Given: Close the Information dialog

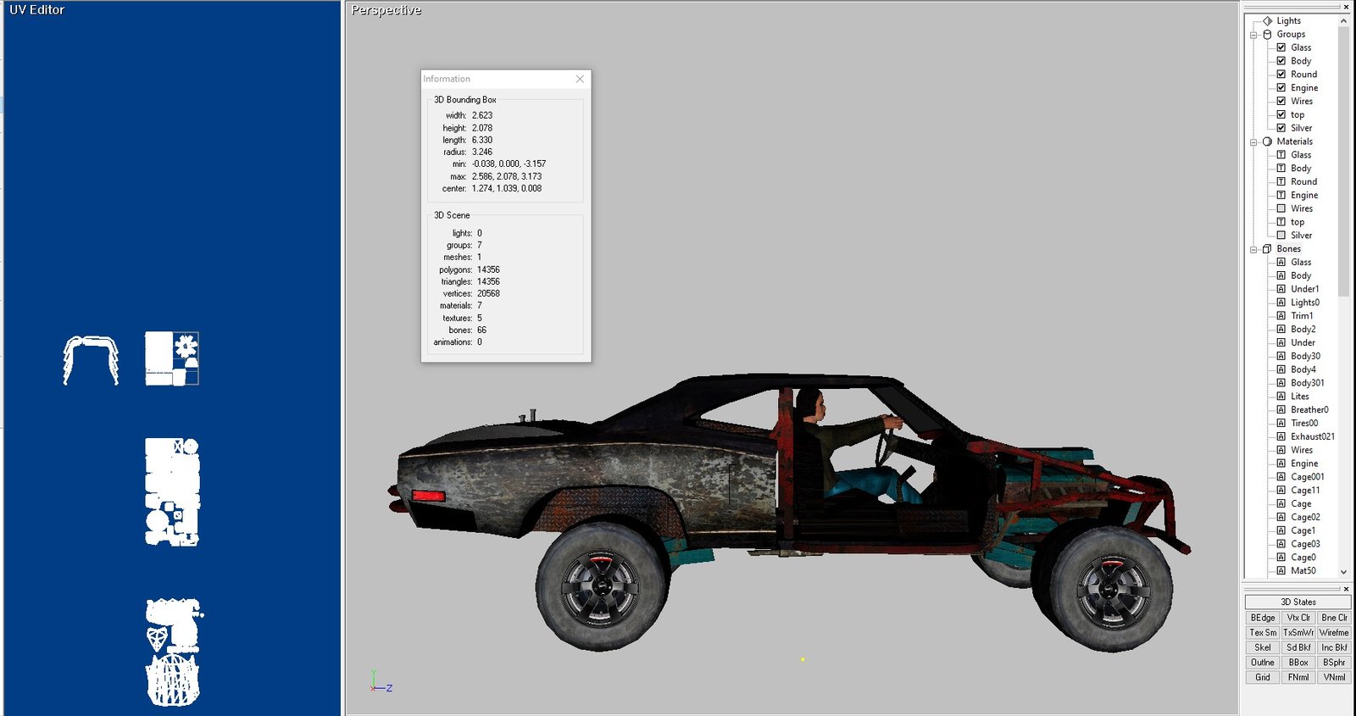Looking at the screenshot, I should (580, 79).
